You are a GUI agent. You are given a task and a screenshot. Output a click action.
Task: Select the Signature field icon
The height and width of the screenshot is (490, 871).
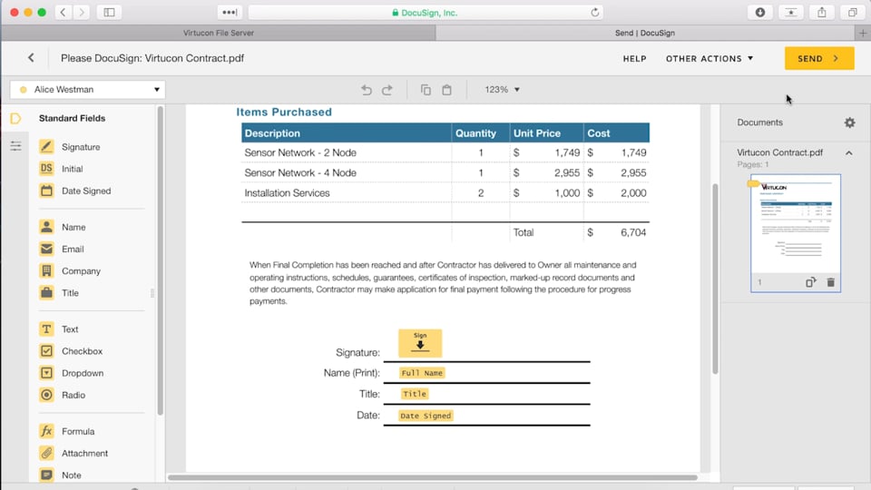pyautogui.click(x=46, y=147)
